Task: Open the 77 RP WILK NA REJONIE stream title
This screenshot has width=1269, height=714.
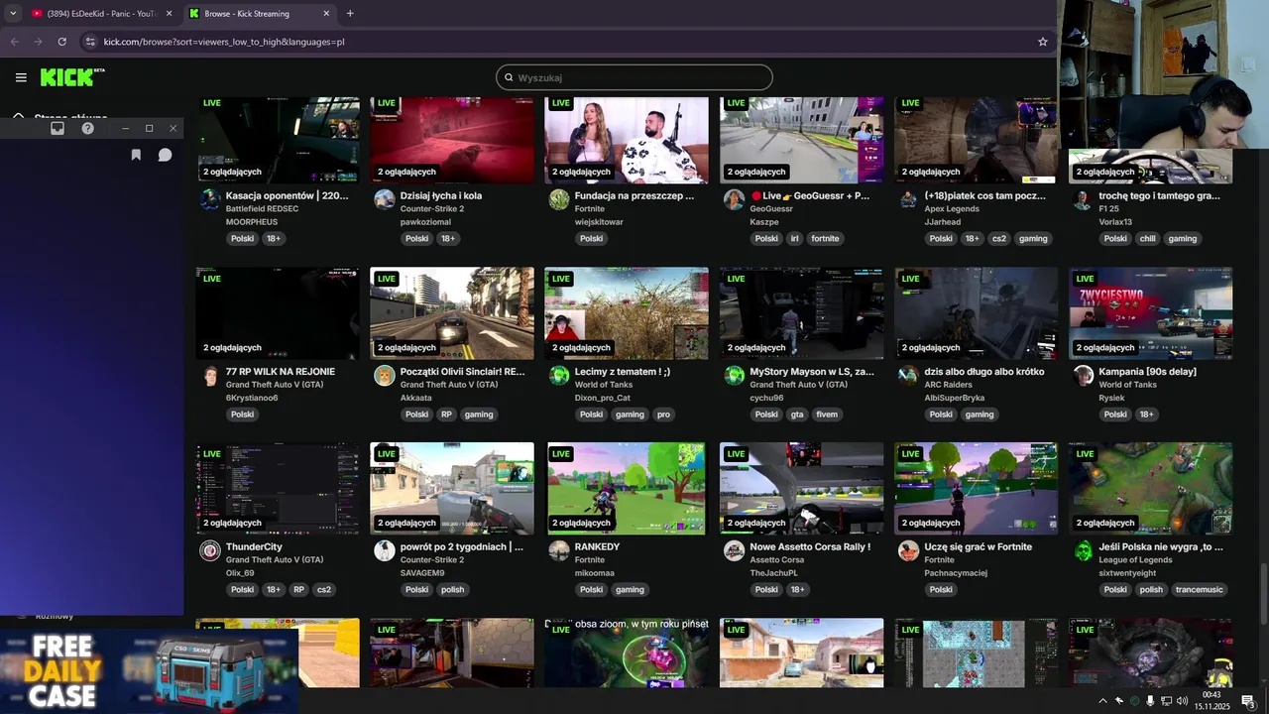Action: (x=281, y=372)
